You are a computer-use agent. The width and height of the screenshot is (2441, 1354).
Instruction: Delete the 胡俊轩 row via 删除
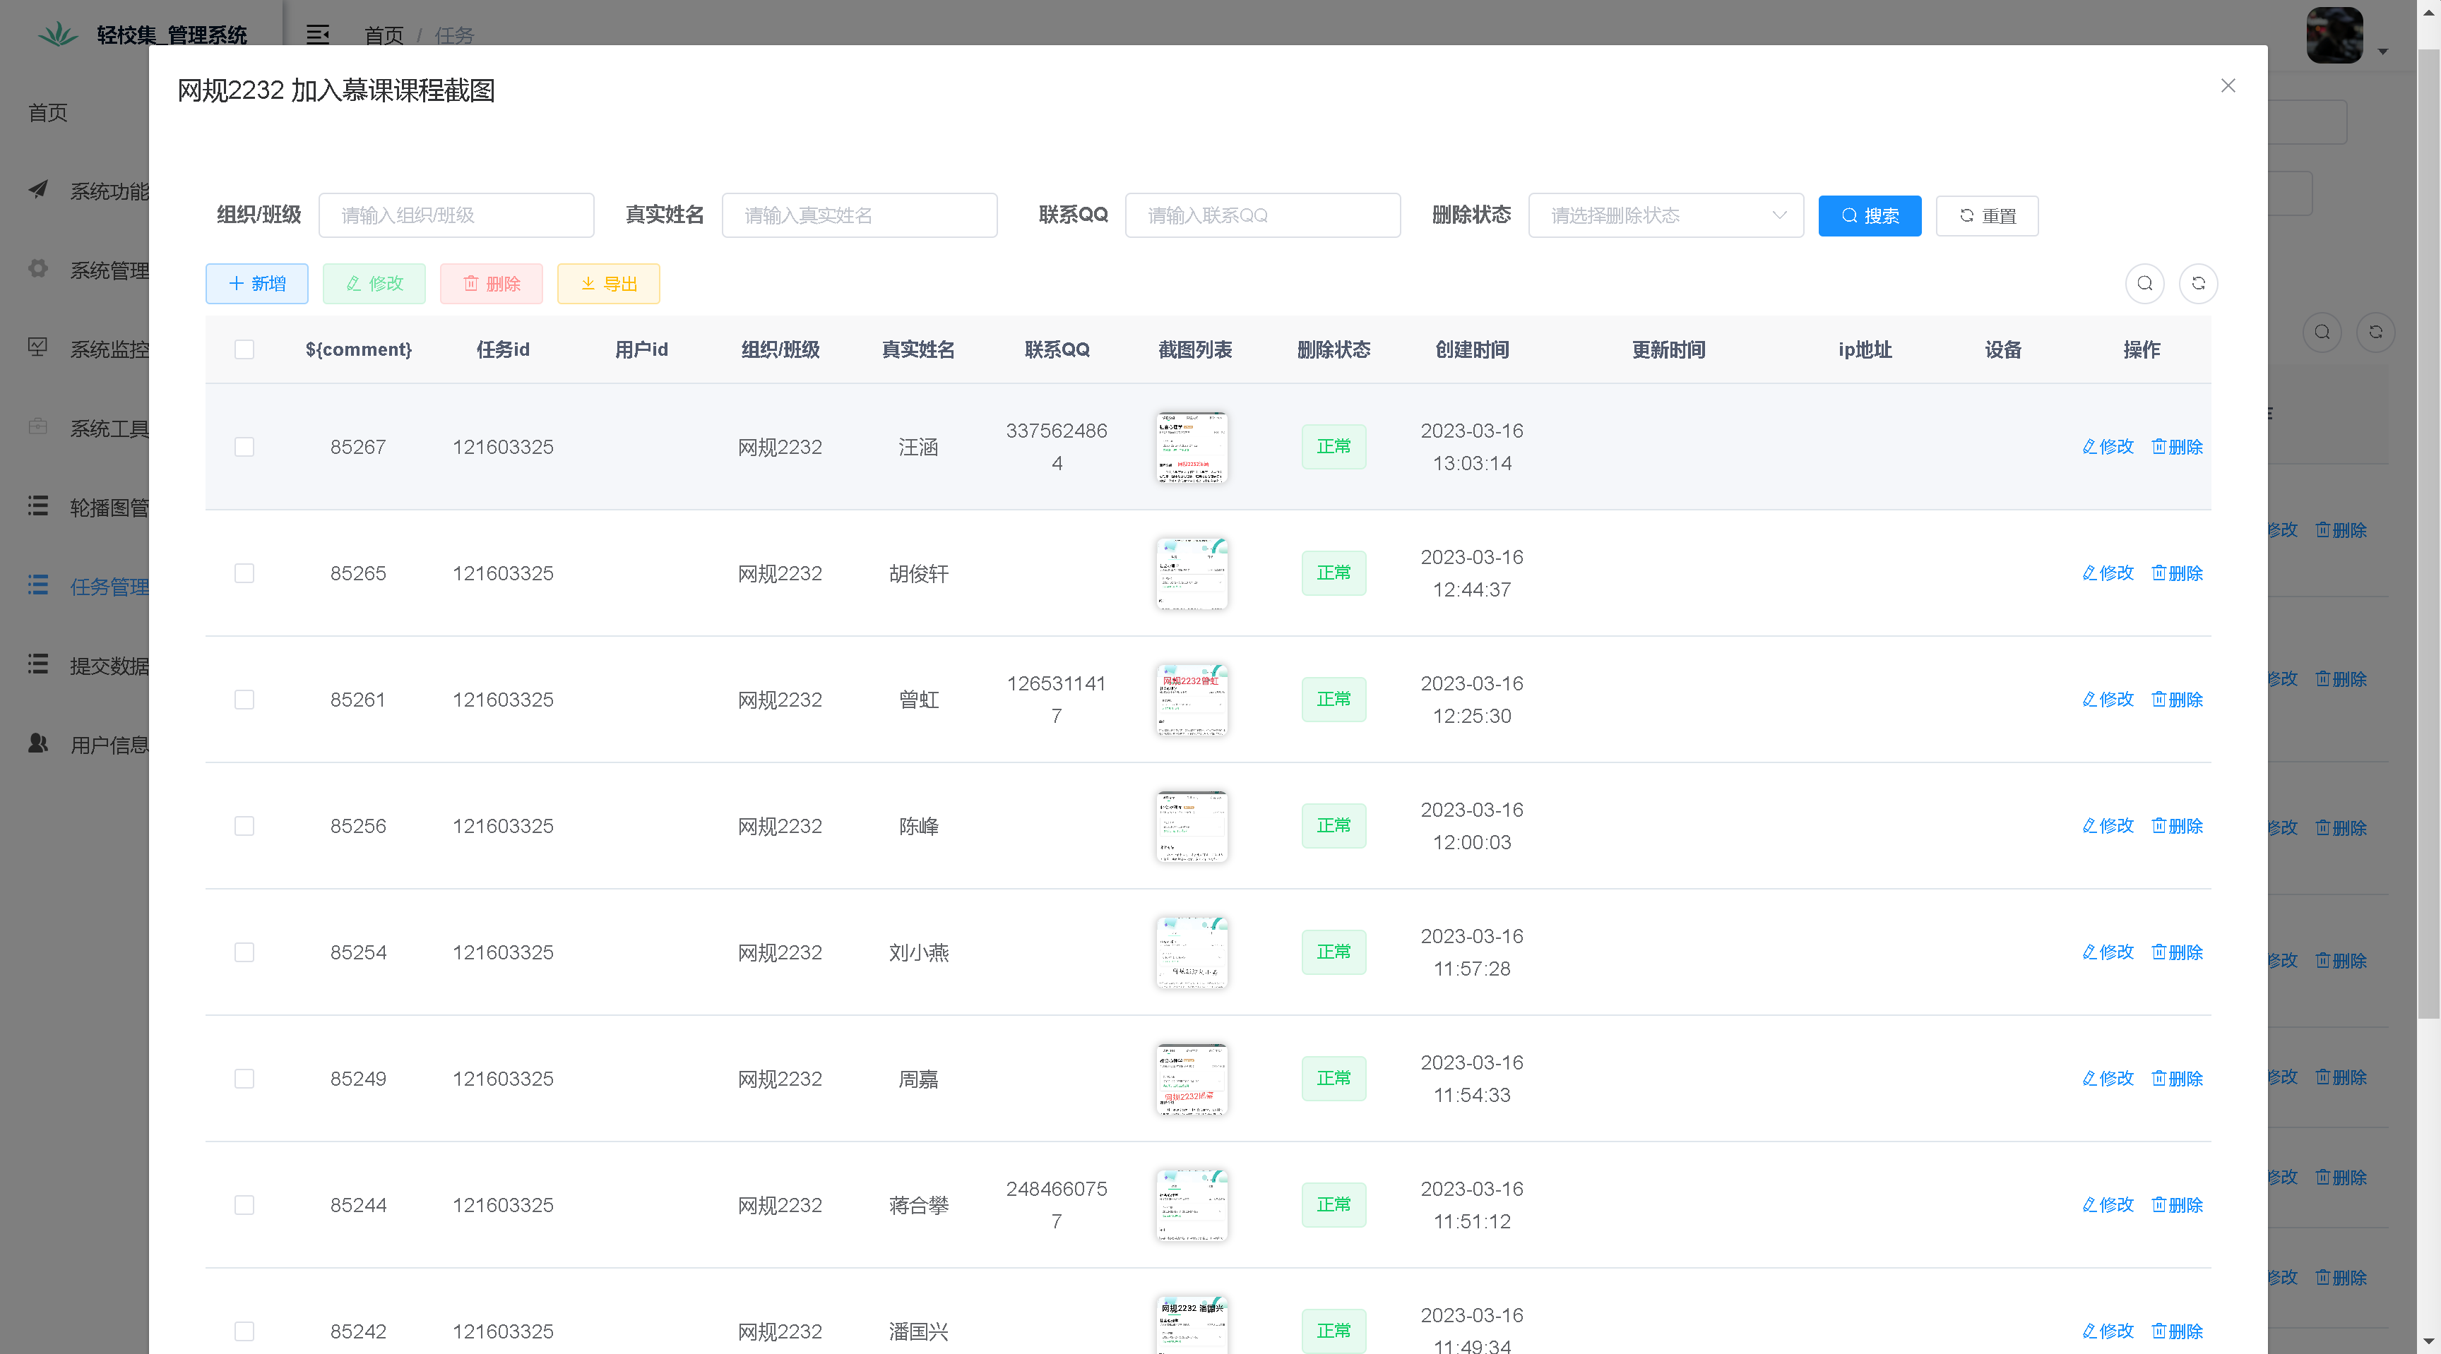coord(2177,574)
